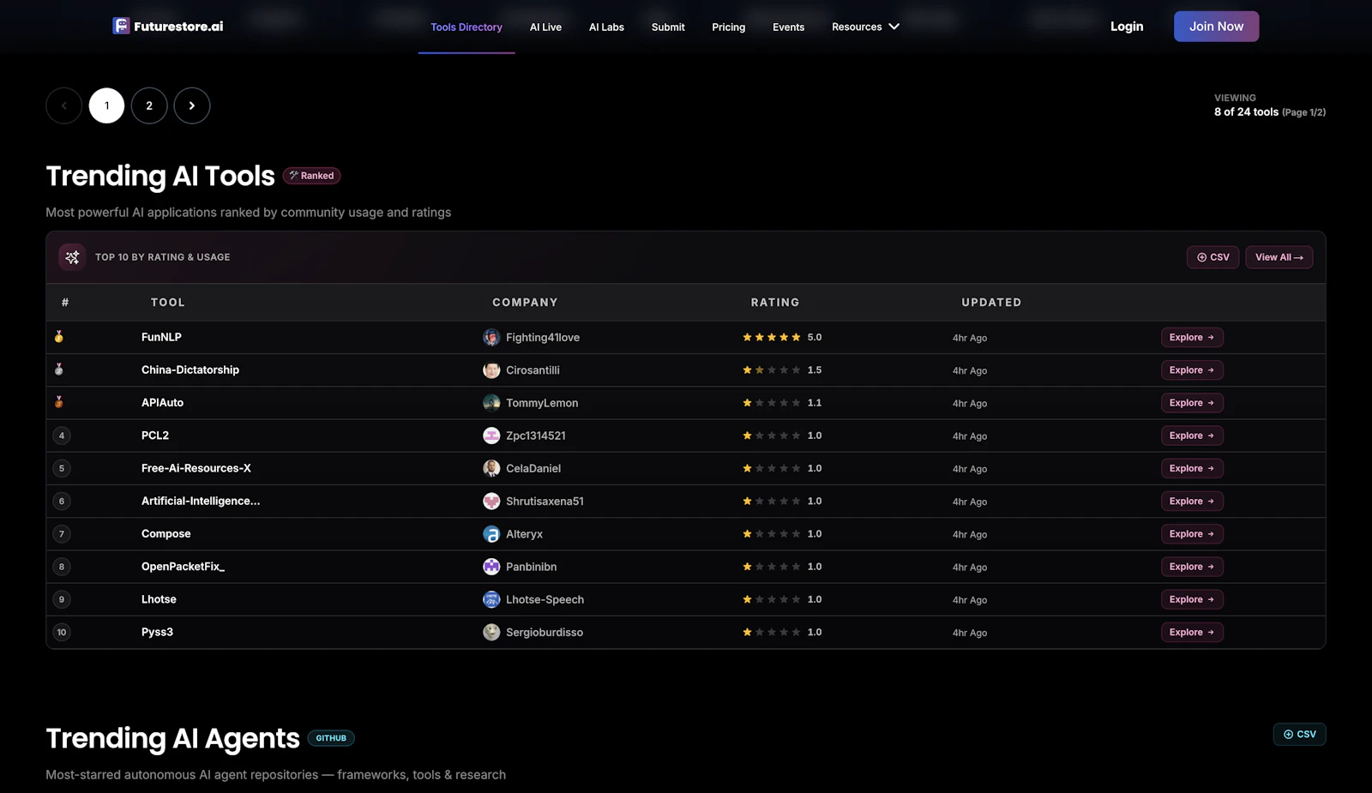Explore the Pyss3 tool

(1192, 632)
